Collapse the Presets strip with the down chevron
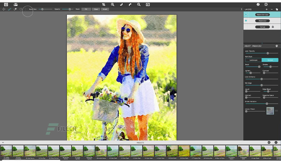The height and width of the screenshot is (163, 281). [3, 142]
